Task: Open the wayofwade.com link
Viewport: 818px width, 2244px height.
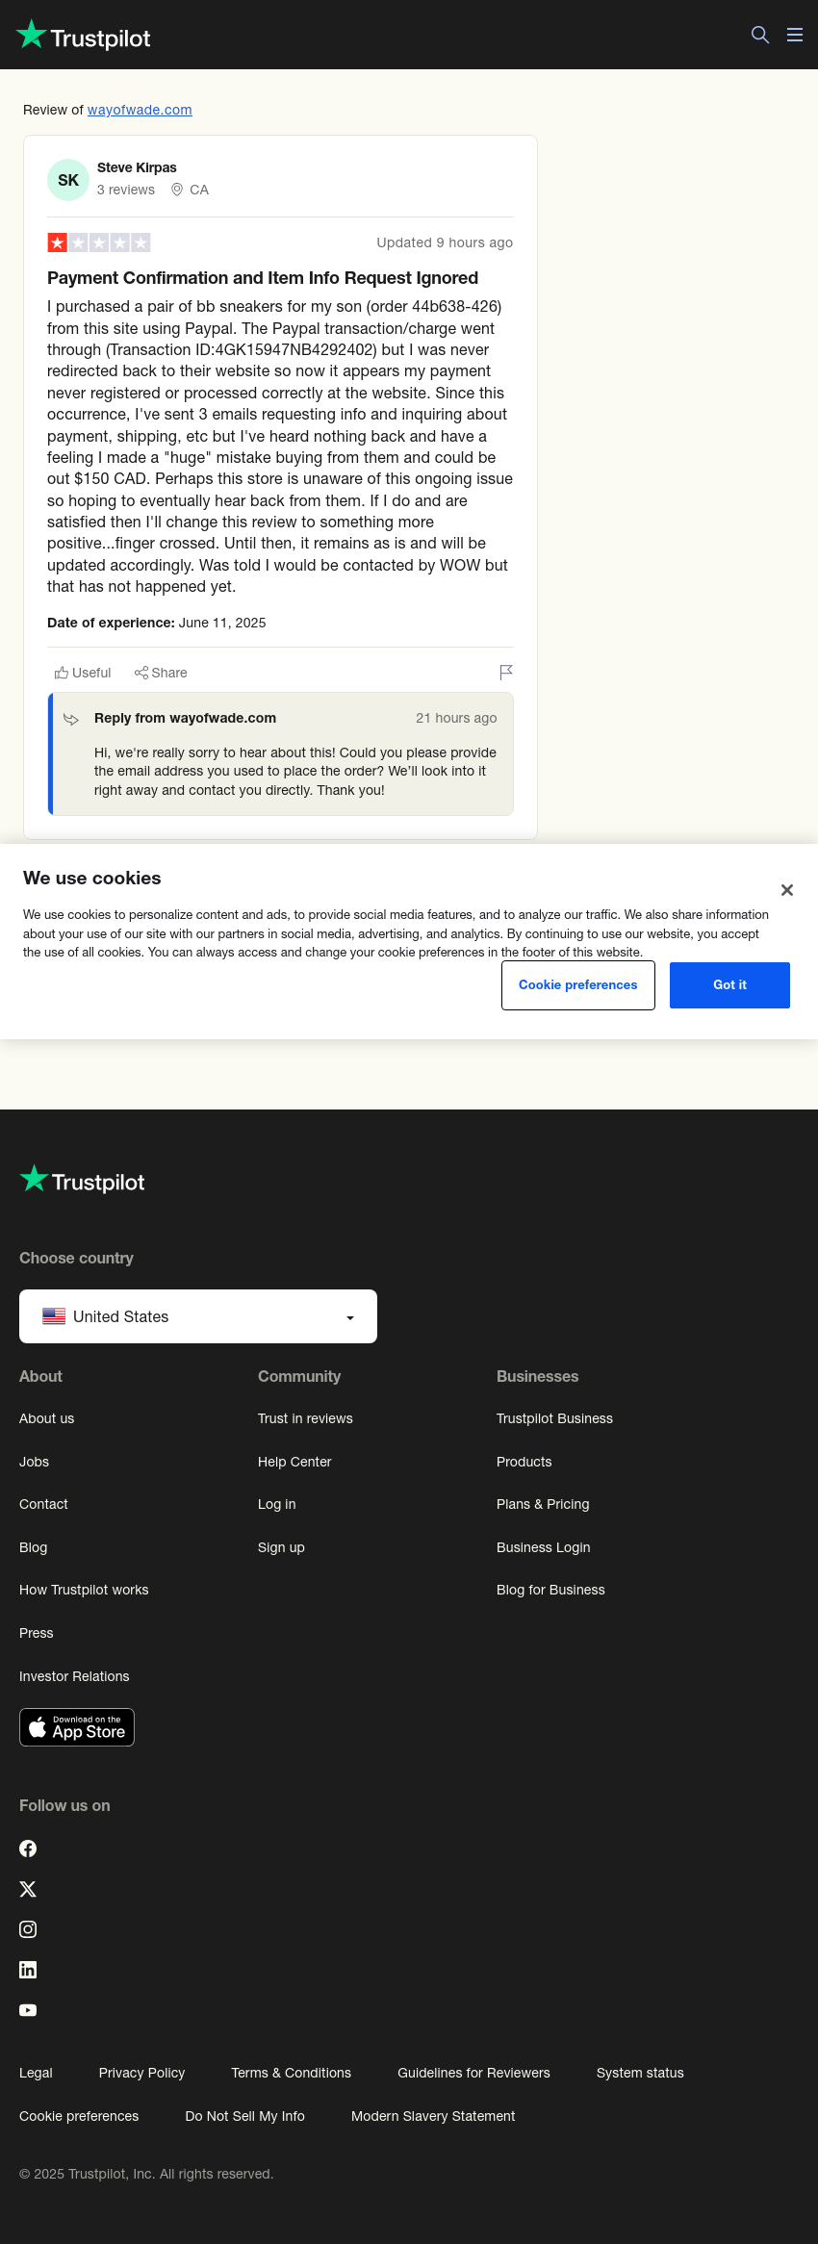Action: point(140,110)
